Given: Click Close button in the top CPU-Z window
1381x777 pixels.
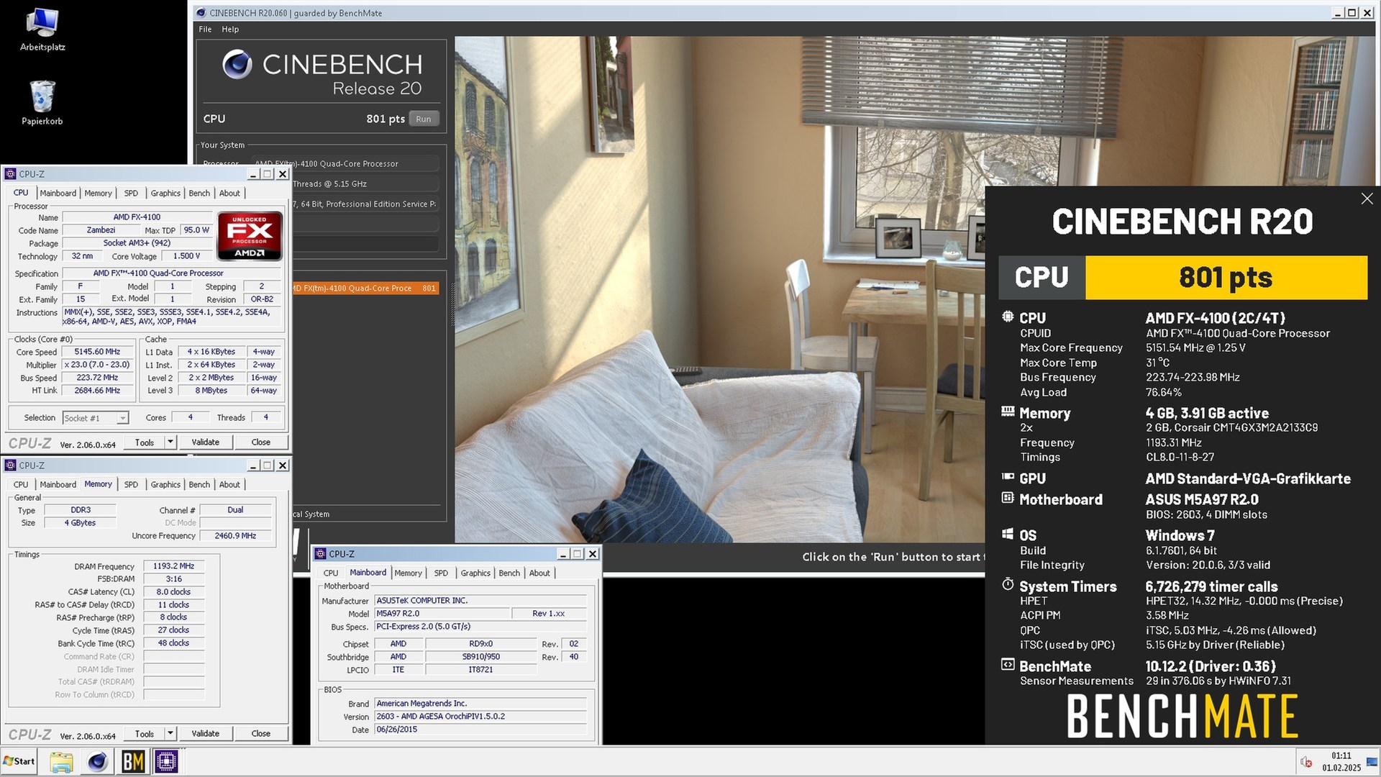Looking at the screenshot, I should tap(261, 442).
